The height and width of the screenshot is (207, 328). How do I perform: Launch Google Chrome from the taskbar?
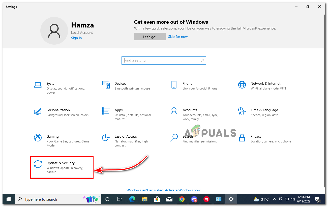pos(182,199)
